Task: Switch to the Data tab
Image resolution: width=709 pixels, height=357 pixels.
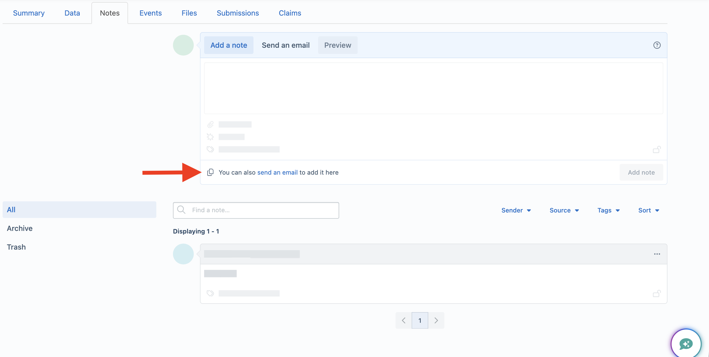Action: click(72, 13)
